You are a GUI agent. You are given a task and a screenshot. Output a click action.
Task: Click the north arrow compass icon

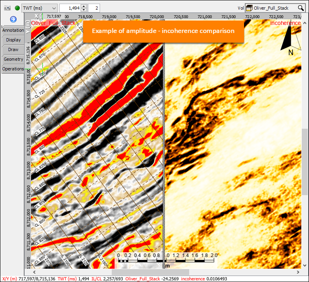[x=291, y=40]
